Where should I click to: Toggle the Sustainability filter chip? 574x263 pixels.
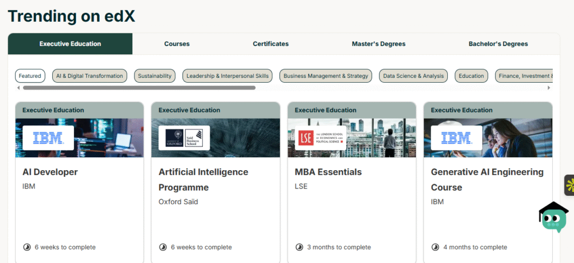pyautogui.click(x=155, y=76)
